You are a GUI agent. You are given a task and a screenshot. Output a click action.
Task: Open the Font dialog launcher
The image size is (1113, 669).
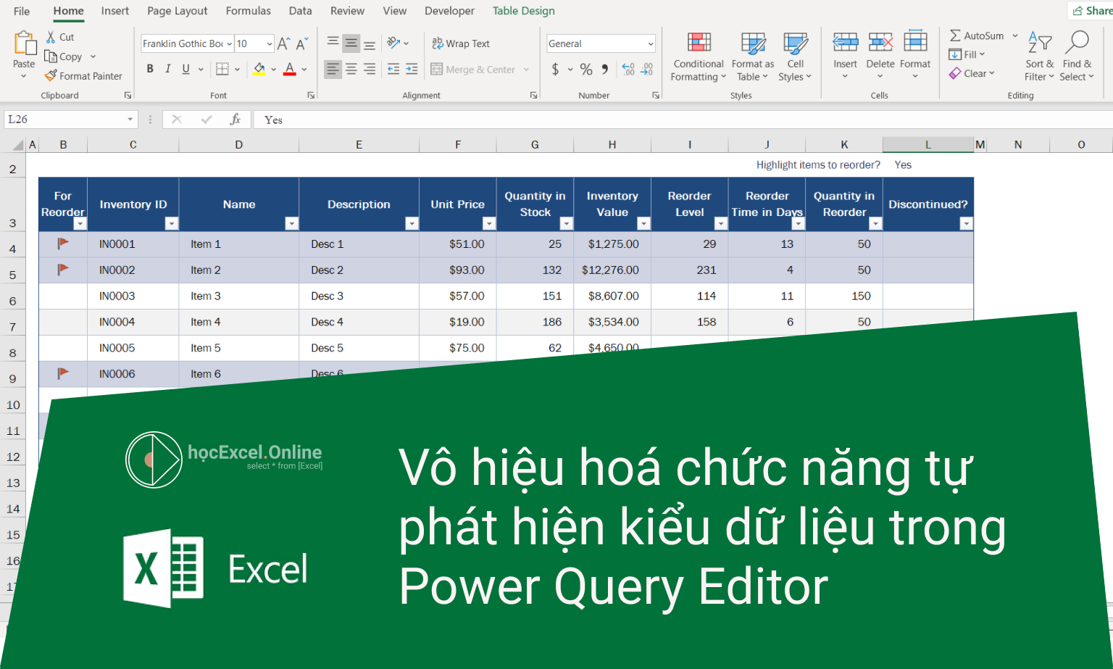click(x=311, y=95)
